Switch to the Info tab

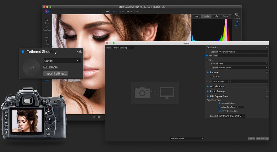click(x=216, y=16)
